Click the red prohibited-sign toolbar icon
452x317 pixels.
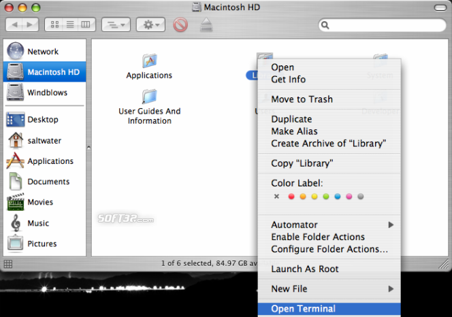180,26
